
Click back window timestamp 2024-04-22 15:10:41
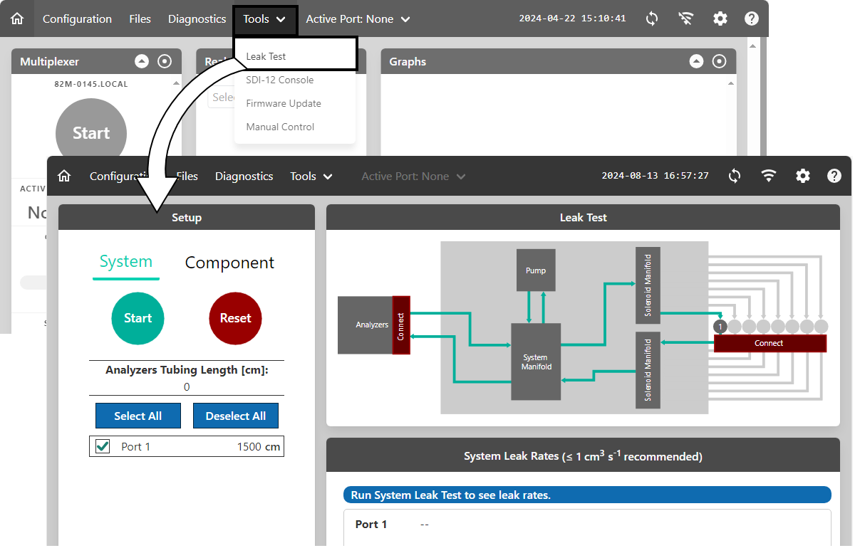pyautogui.click(x=573, y=19)
